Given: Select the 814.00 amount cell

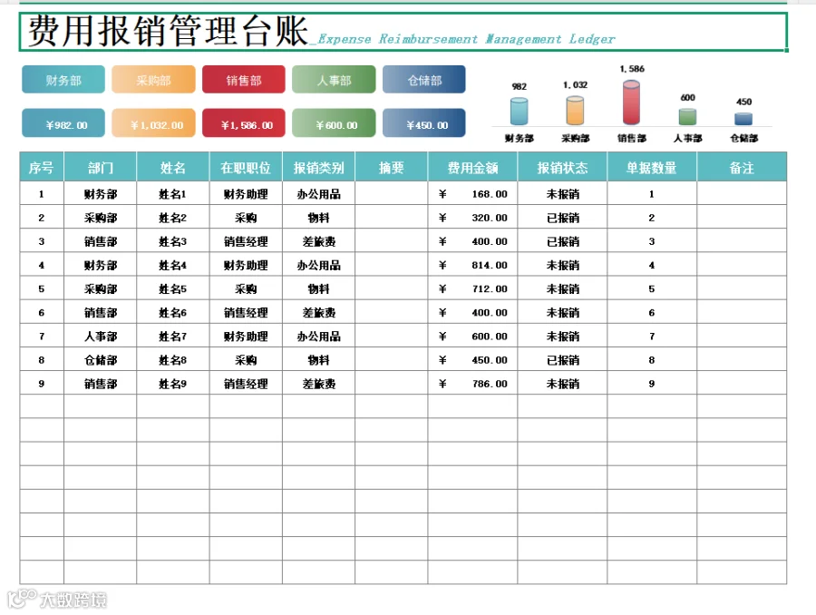Looking at the screenshot, I should pos(472,265).
